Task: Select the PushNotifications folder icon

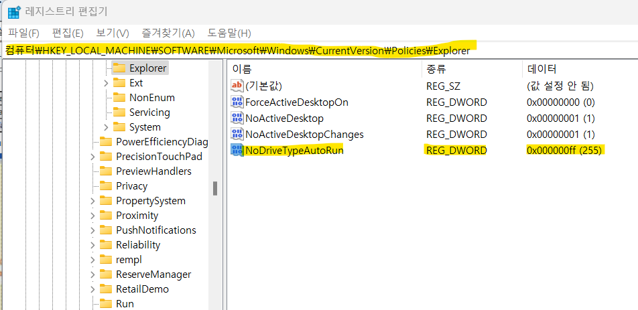Action: (x=105, y=230)
